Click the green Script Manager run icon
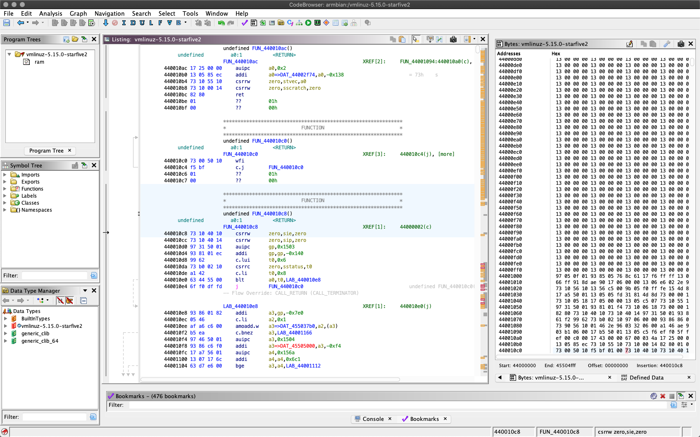This screenshot has height=437, width=700. tap(308, 23)
